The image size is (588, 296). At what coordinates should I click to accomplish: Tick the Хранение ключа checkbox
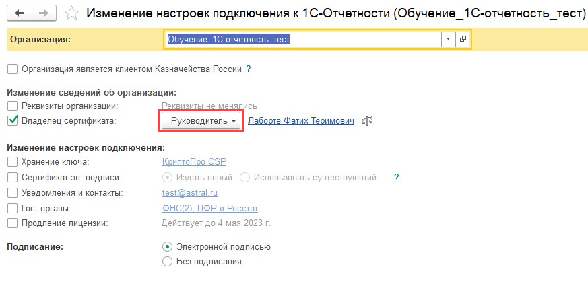click(x=12, y=162)
